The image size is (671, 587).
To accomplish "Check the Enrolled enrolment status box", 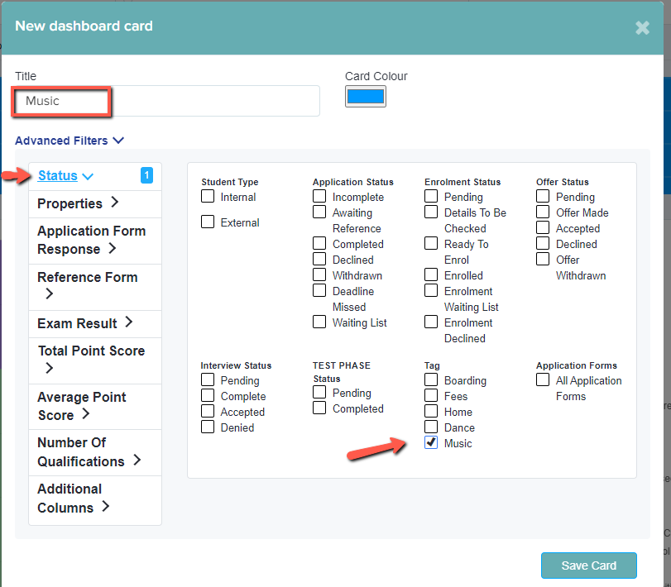I will point(431,274).
